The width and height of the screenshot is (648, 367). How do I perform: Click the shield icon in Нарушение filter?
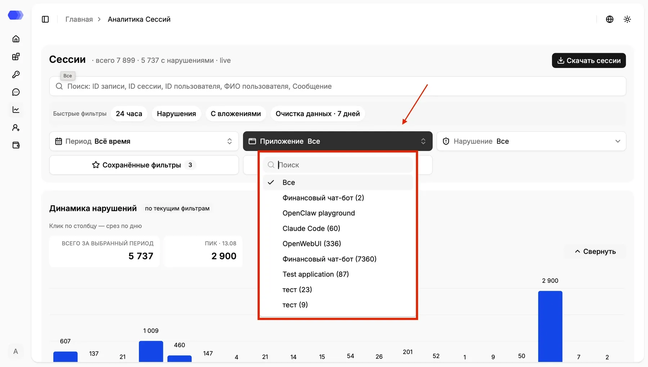[x=446, y=141]
